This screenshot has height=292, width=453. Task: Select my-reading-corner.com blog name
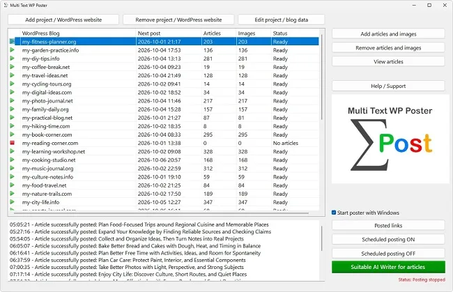click(50, 143)
